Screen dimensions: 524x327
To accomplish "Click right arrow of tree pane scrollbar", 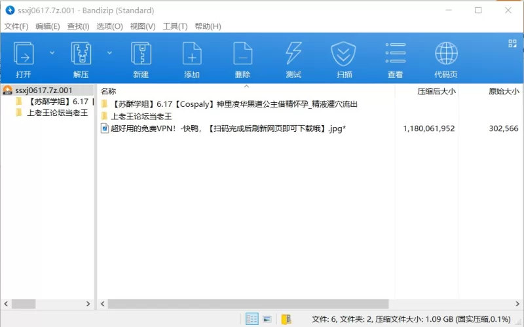I will [x=88, y=304].
